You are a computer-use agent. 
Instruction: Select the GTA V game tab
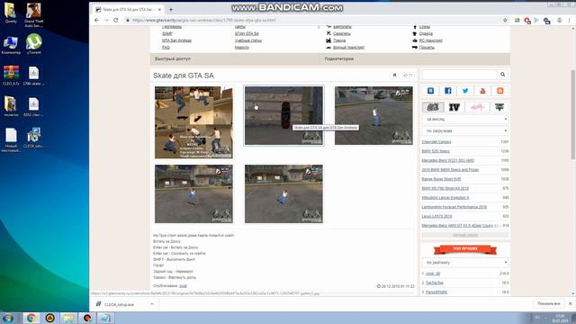499,107
